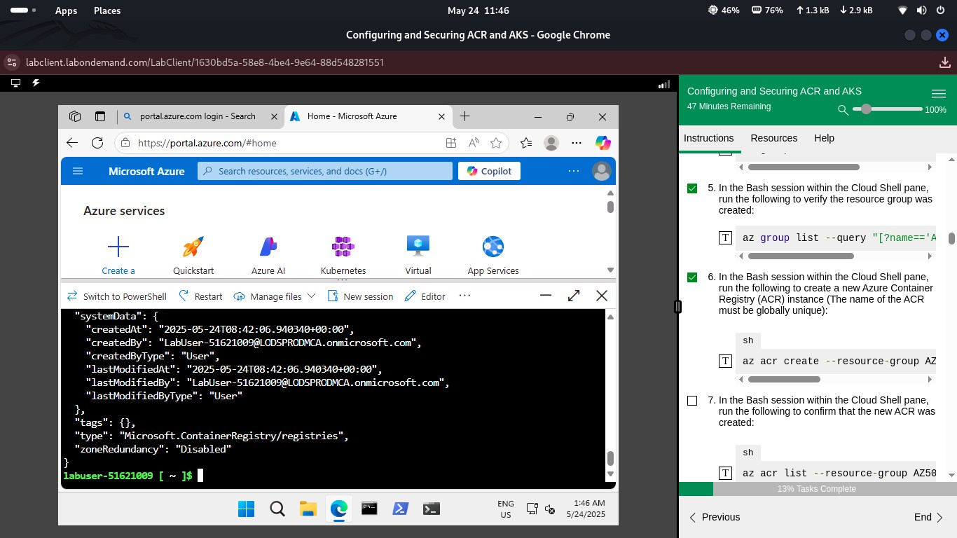Open Azure AI services
The height and width of the screenshot is (538, 957).
pyautogui.click(x=268, y=247)
